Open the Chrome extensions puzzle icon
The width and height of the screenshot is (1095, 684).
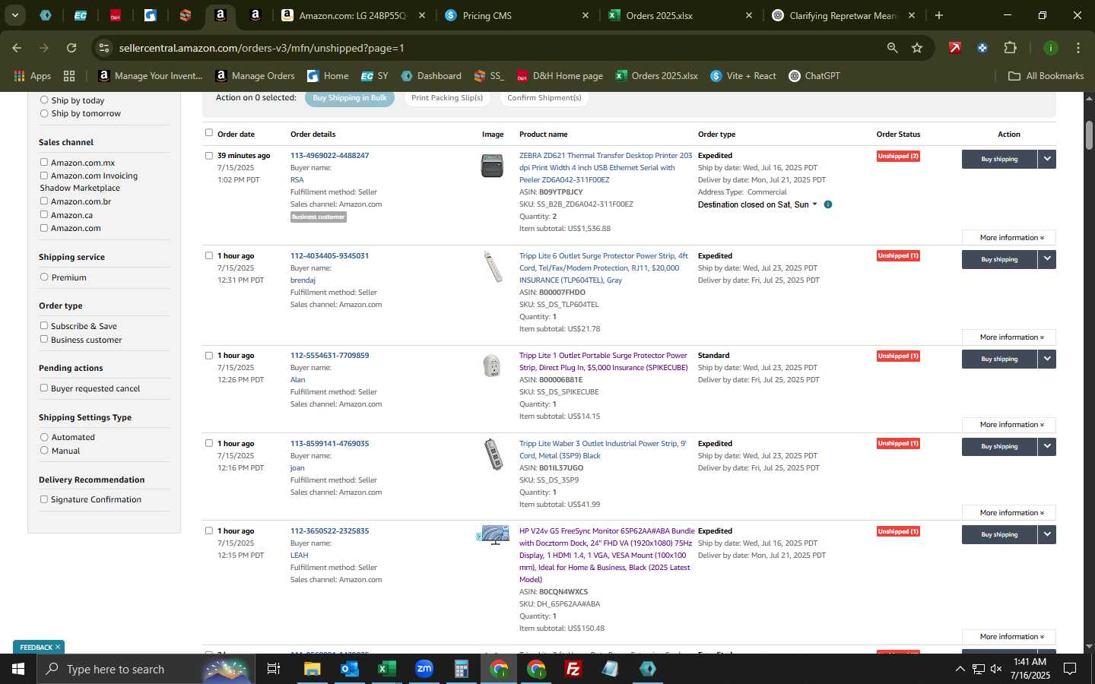1010,48
